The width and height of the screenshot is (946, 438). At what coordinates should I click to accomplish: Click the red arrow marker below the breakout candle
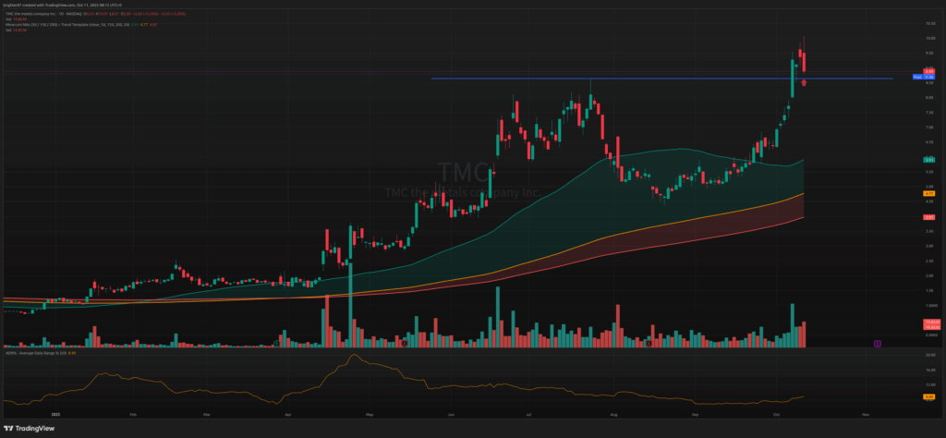coord(805,83)
